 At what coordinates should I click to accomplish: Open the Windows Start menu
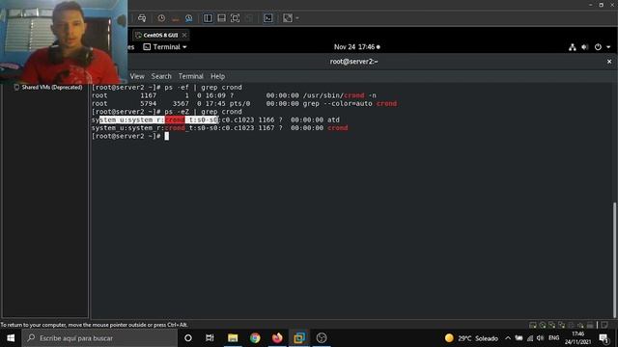coord(11,338)
